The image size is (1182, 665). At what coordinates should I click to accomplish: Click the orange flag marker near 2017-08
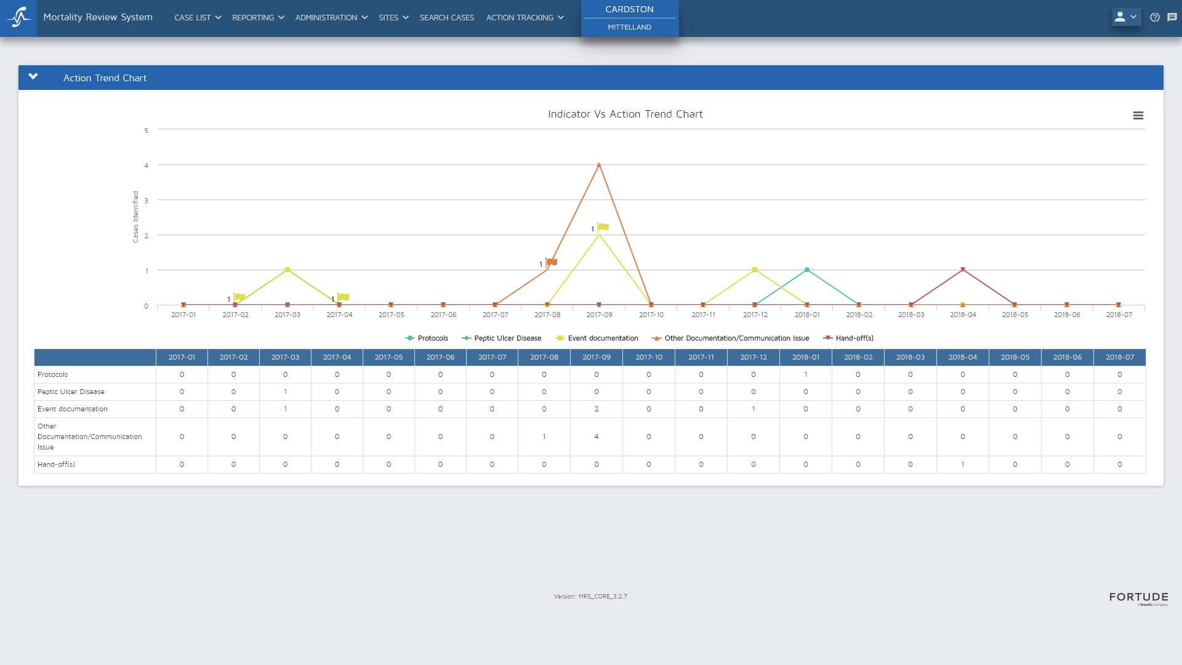[552, 262]
